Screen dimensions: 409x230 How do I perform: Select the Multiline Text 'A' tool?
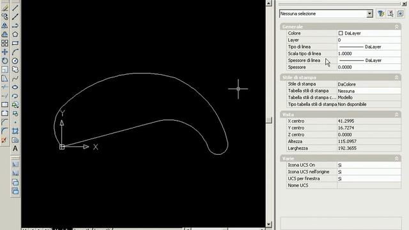(15, 149)
